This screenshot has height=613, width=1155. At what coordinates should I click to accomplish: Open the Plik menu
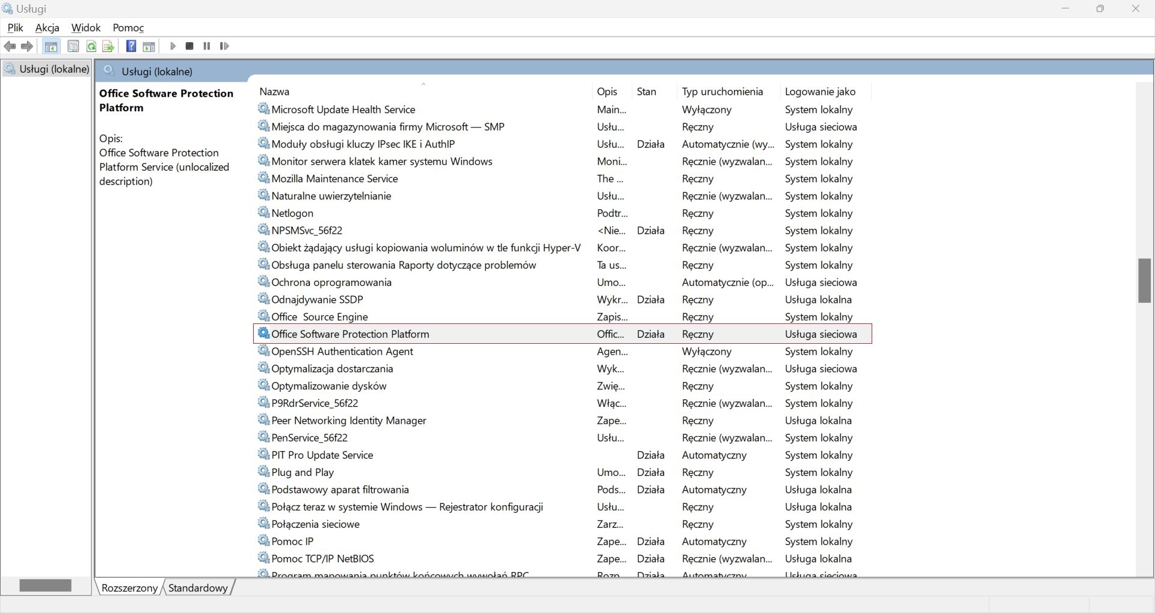point(15,28)
